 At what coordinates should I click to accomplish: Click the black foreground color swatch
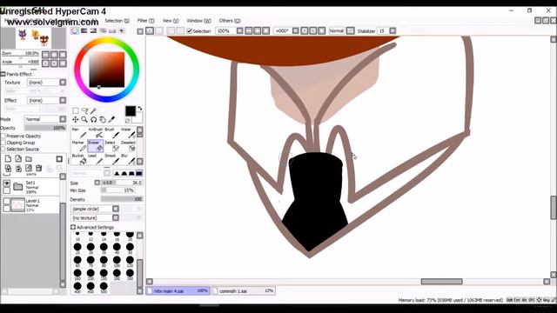pos(130,110)
